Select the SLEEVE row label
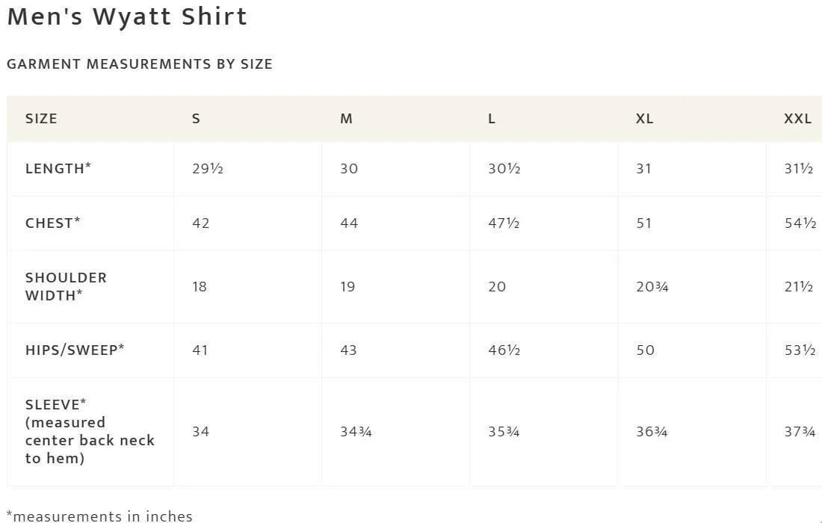 pyautogui.click(x=90, y=431)
